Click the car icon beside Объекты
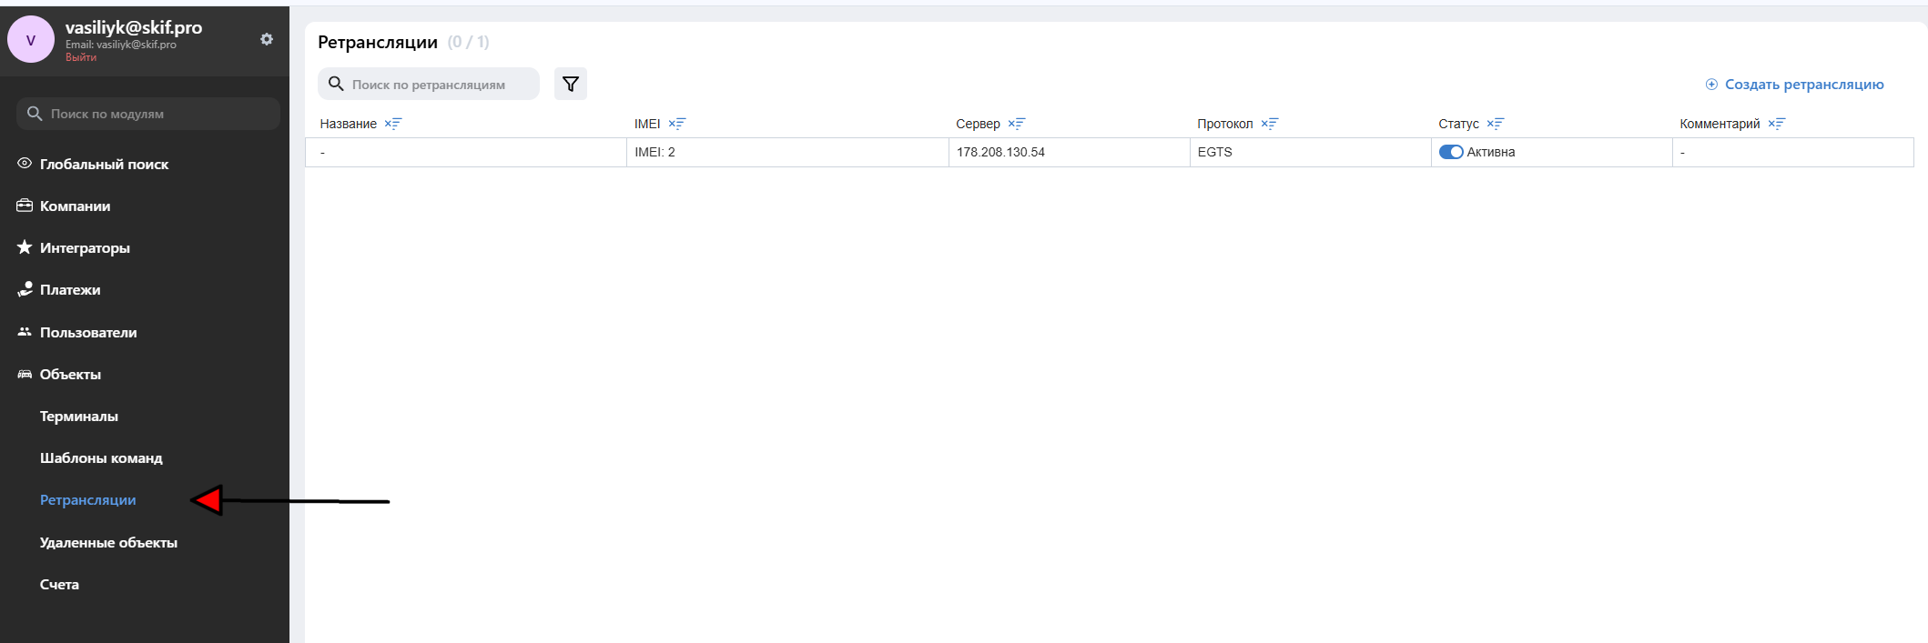The image size is (1928, 643). [x=25, y=374]
